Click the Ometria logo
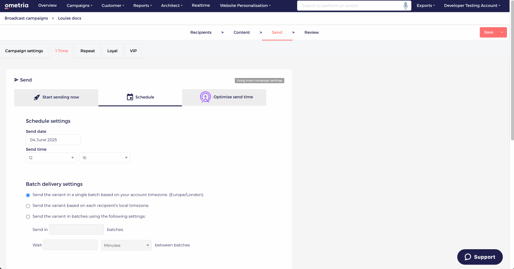The image size is (514, 269). [16, 6]
